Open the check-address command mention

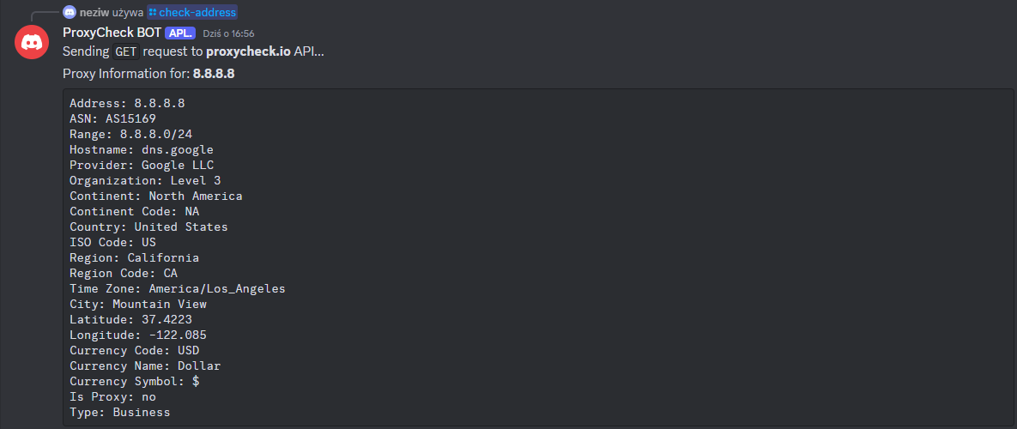[x=192, y=12]
